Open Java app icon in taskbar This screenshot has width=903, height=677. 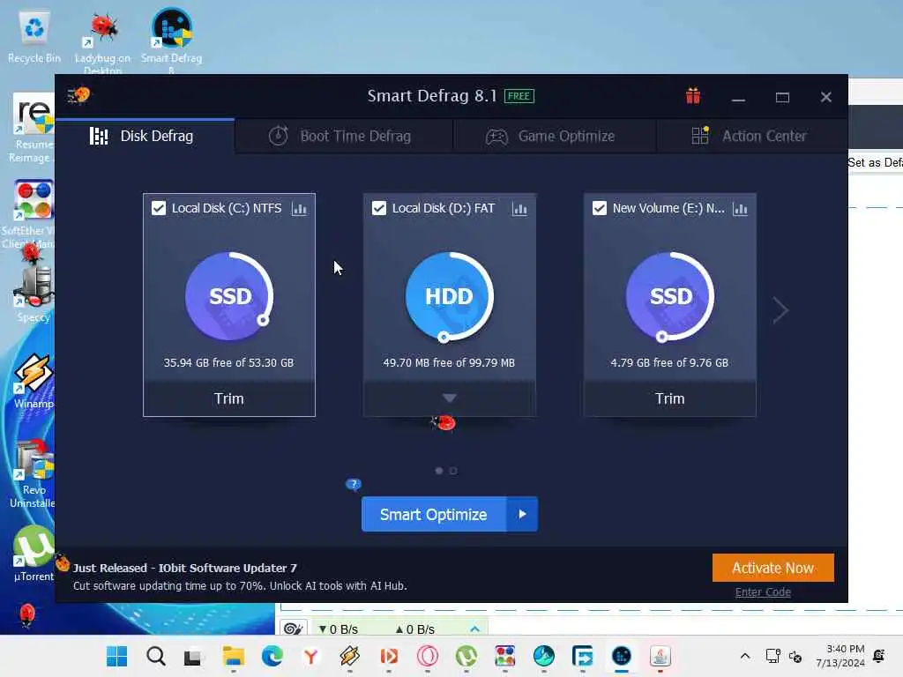(x=660, y=656)
